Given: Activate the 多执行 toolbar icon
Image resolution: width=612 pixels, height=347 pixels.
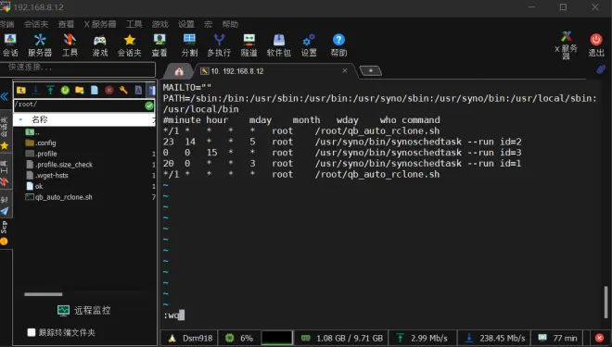Looking at the screenshot, I should pos(219,45).
